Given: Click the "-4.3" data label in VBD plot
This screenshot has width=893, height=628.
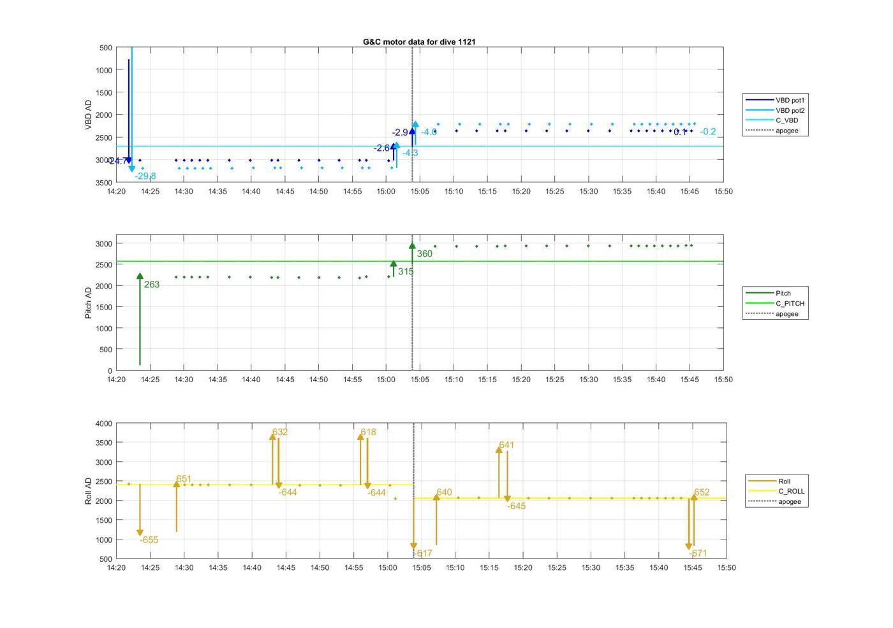Looking at the screenshot, I should [x=410, y=153].
